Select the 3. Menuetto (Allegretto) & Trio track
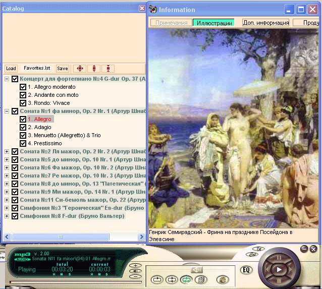 click(x=64, y=135)
